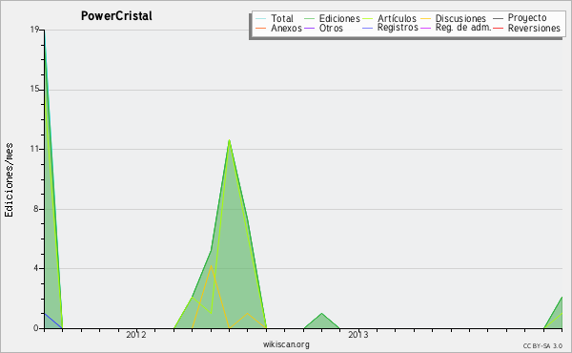Click the red Reversiones line swatch

pyautogui.click(x=498, y=28)
